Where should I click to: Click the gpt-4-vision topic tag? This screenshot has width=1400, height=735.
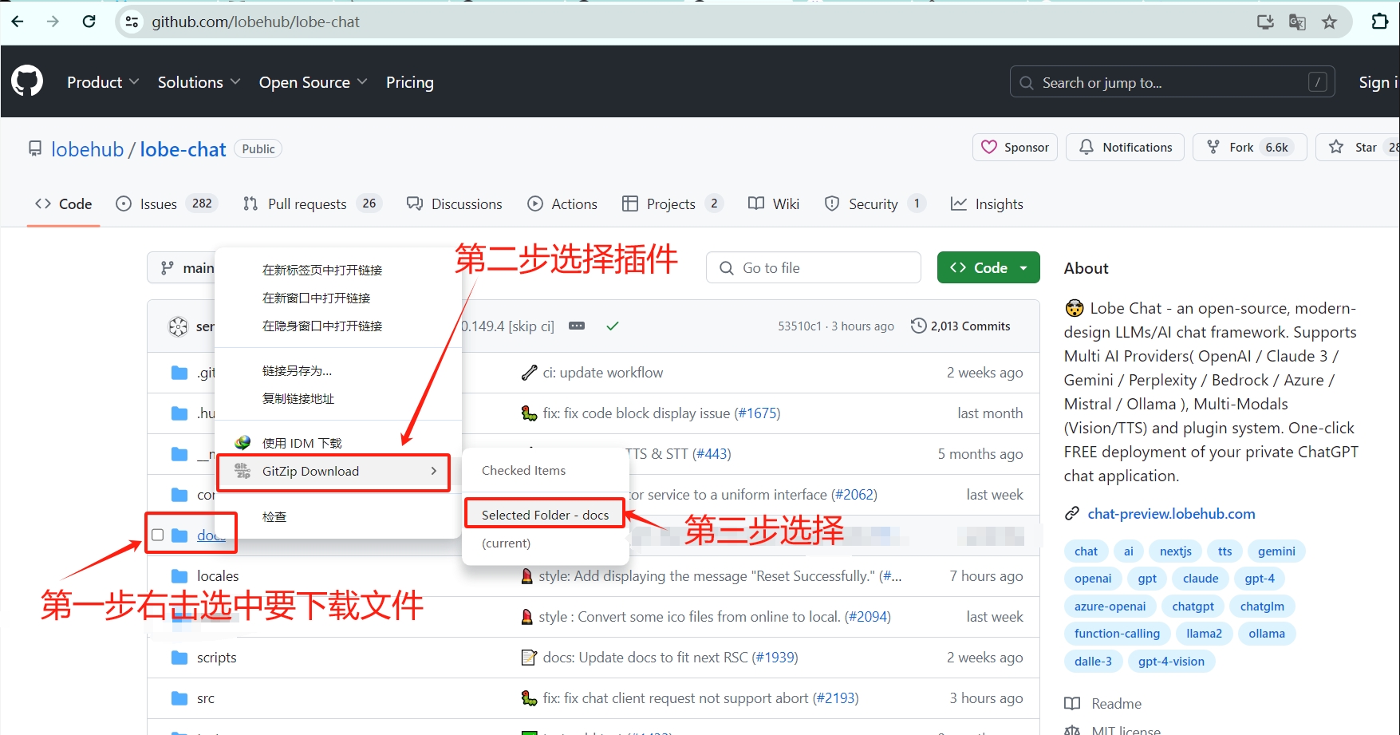click(1171, 662)
